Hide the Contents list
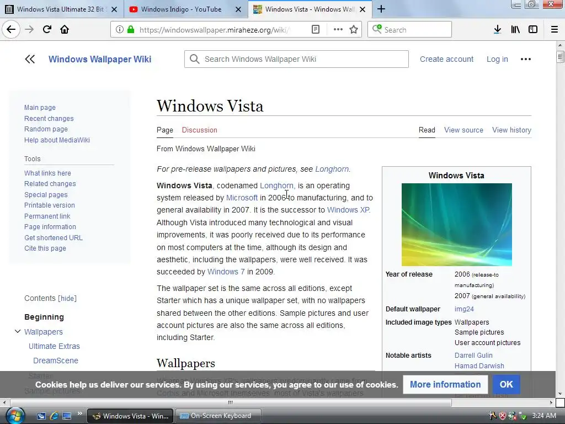Screen dimensions: 565x424 click(x=67, y=298)
